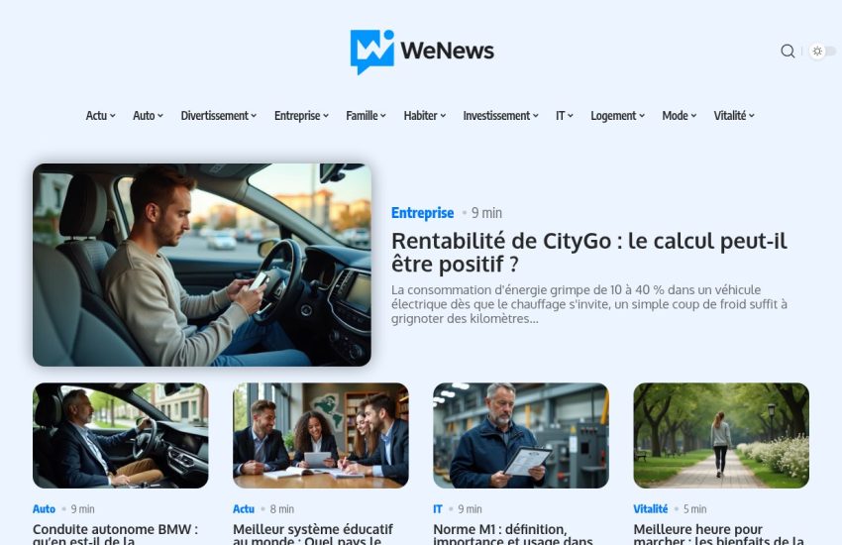Select the IT menu item

[565, 116]
